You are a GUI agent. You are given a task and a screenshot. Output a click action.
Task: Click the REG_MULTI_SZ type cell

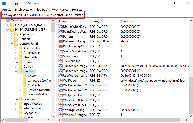coord(100,41)
